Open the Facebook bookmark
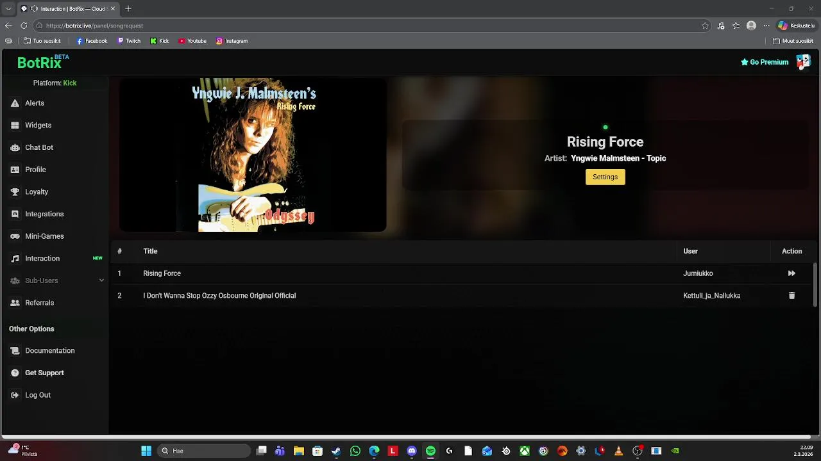The image size is (821, 461). pyautogui.click(x=92, y=41)
